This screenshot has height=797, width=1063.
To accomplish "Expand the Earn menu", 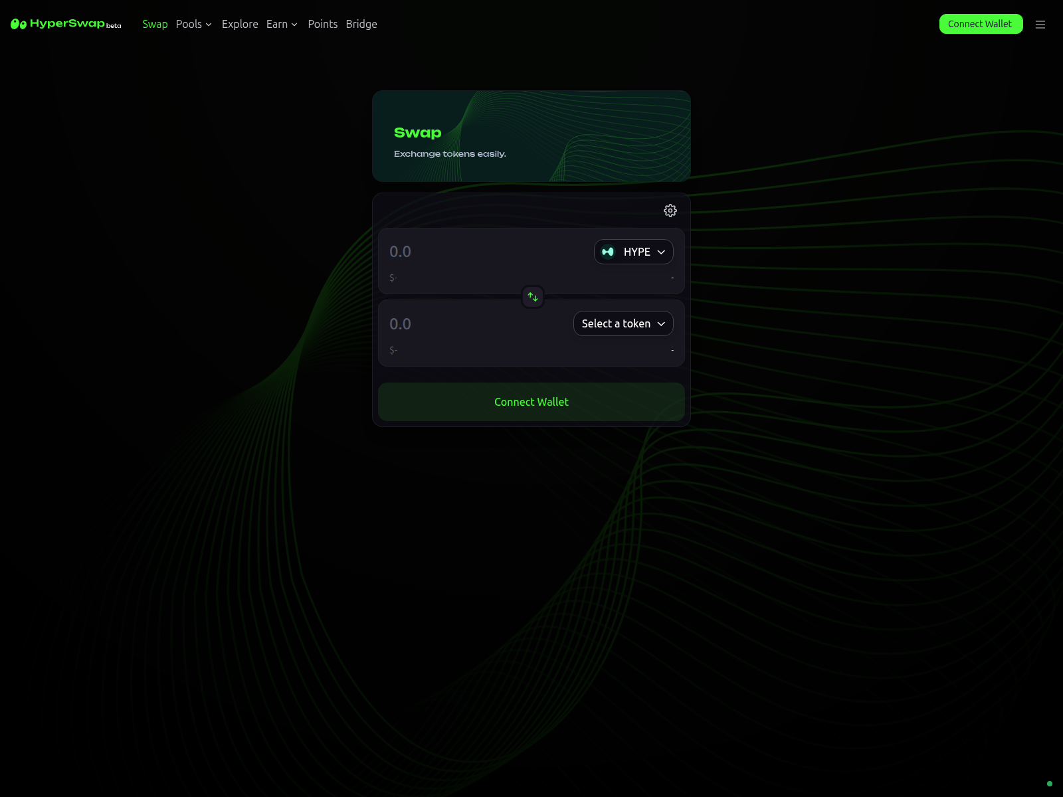I will pos(282,24).
